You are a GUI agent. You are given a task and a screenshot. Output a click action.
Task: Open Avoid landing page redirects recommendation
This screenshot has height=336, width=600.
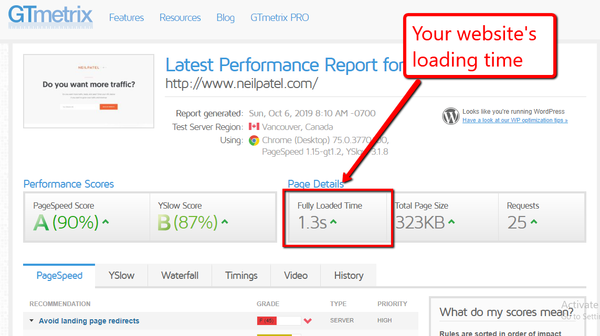89,321
